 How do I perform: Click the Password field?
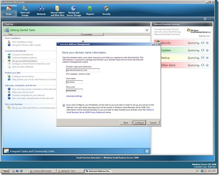point(75,91)
